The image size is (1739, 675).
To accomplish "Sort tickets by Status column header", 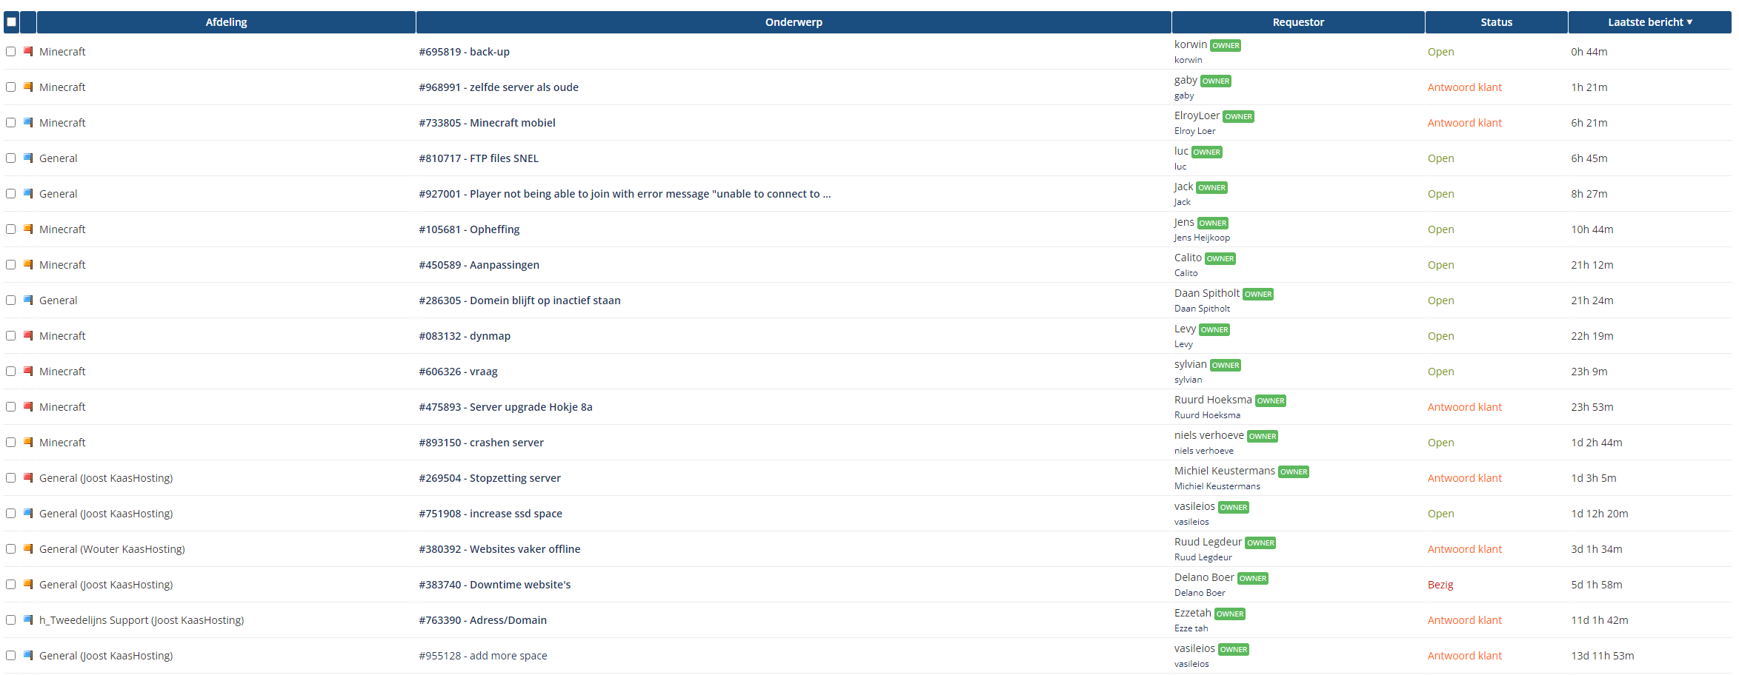I will tap(1495, 22).
